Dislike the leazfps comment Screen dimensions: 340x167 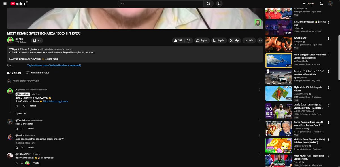tap(22, 147)
